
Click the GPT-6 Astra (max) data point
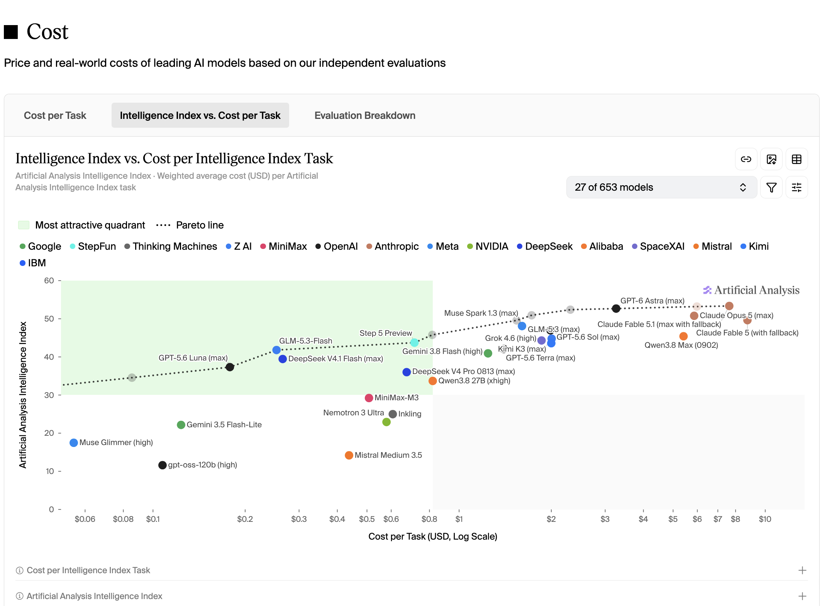616,308
